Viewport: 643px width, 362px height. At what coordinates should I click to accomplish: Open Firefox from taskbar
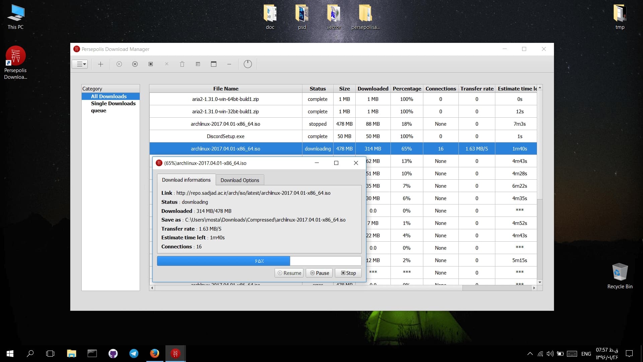[x=154, y=354]
